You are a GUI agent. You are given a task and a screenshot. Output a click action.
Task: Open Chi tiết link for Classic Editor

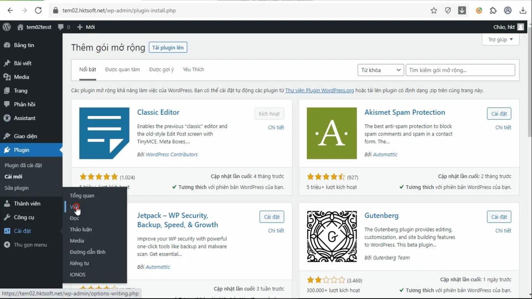point(276,127)
